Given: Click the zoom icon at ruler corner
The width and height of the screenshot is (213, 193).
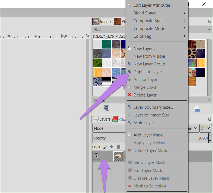Looking at the screenshot, I should coord(88,36).
